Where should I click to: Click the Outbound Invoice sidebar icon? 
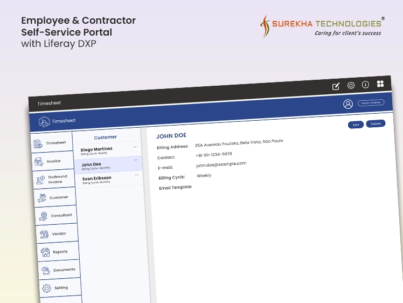click(x=40, y=180)
